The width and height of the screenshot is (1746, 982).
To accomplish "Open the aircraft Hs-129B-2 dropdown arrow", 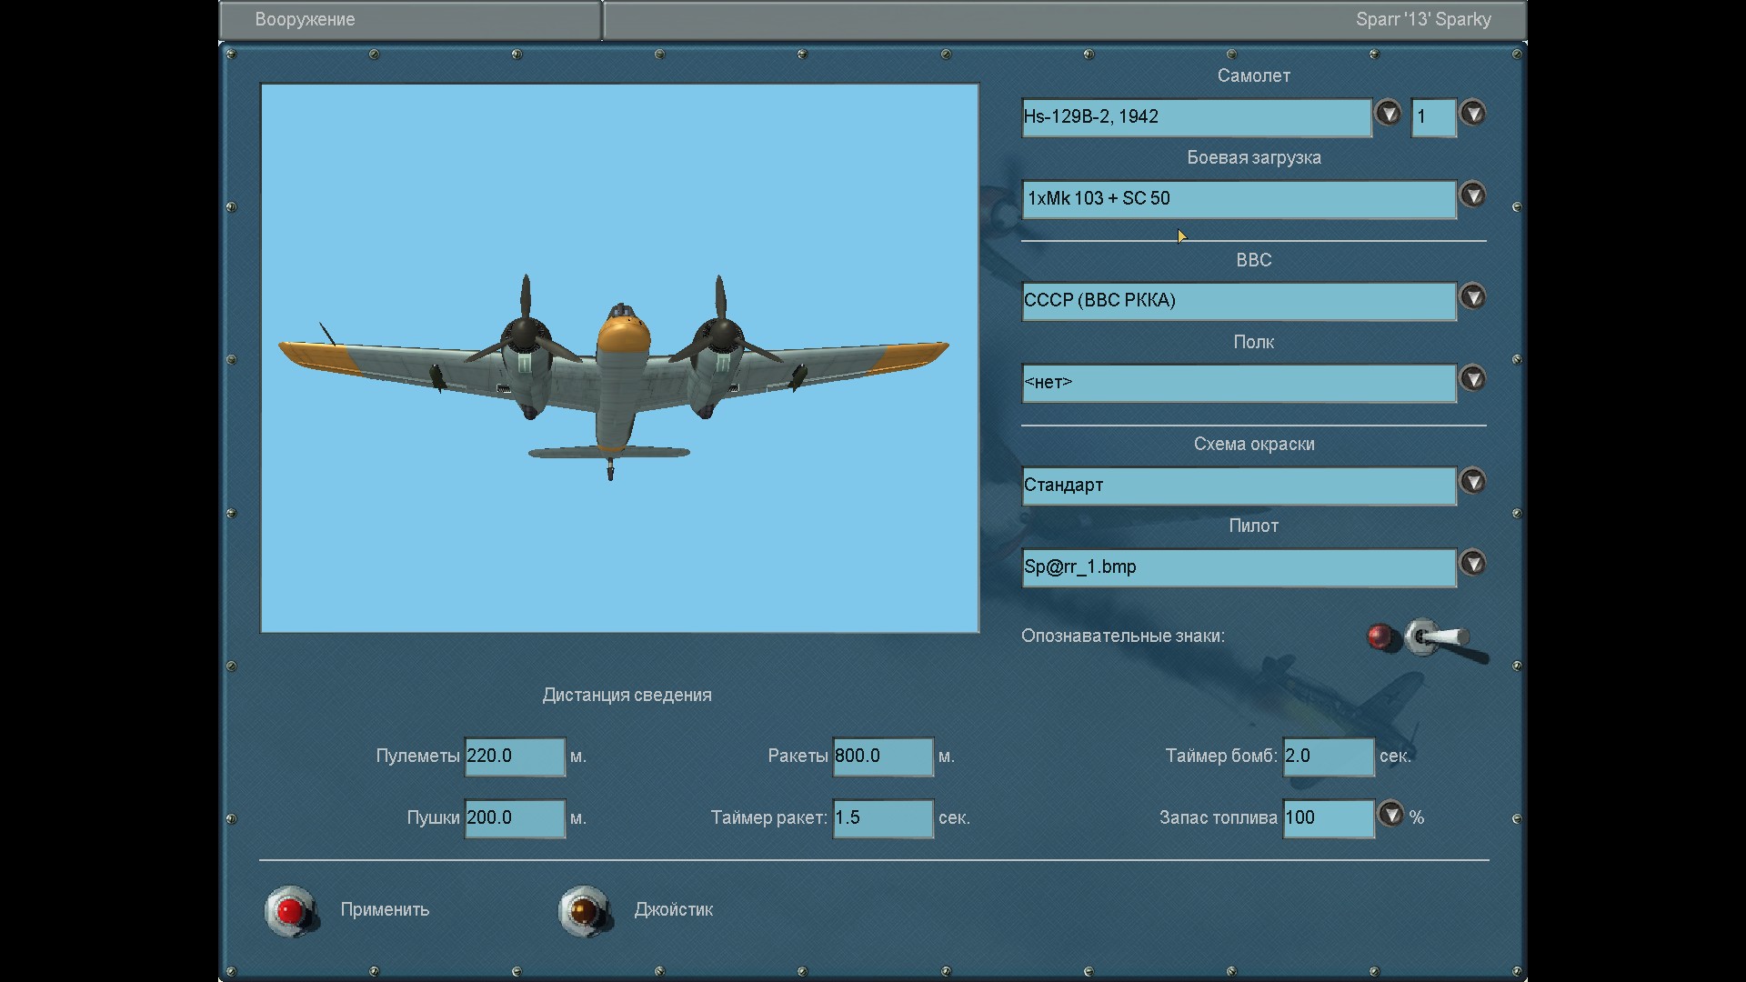I will point(1388,114).
